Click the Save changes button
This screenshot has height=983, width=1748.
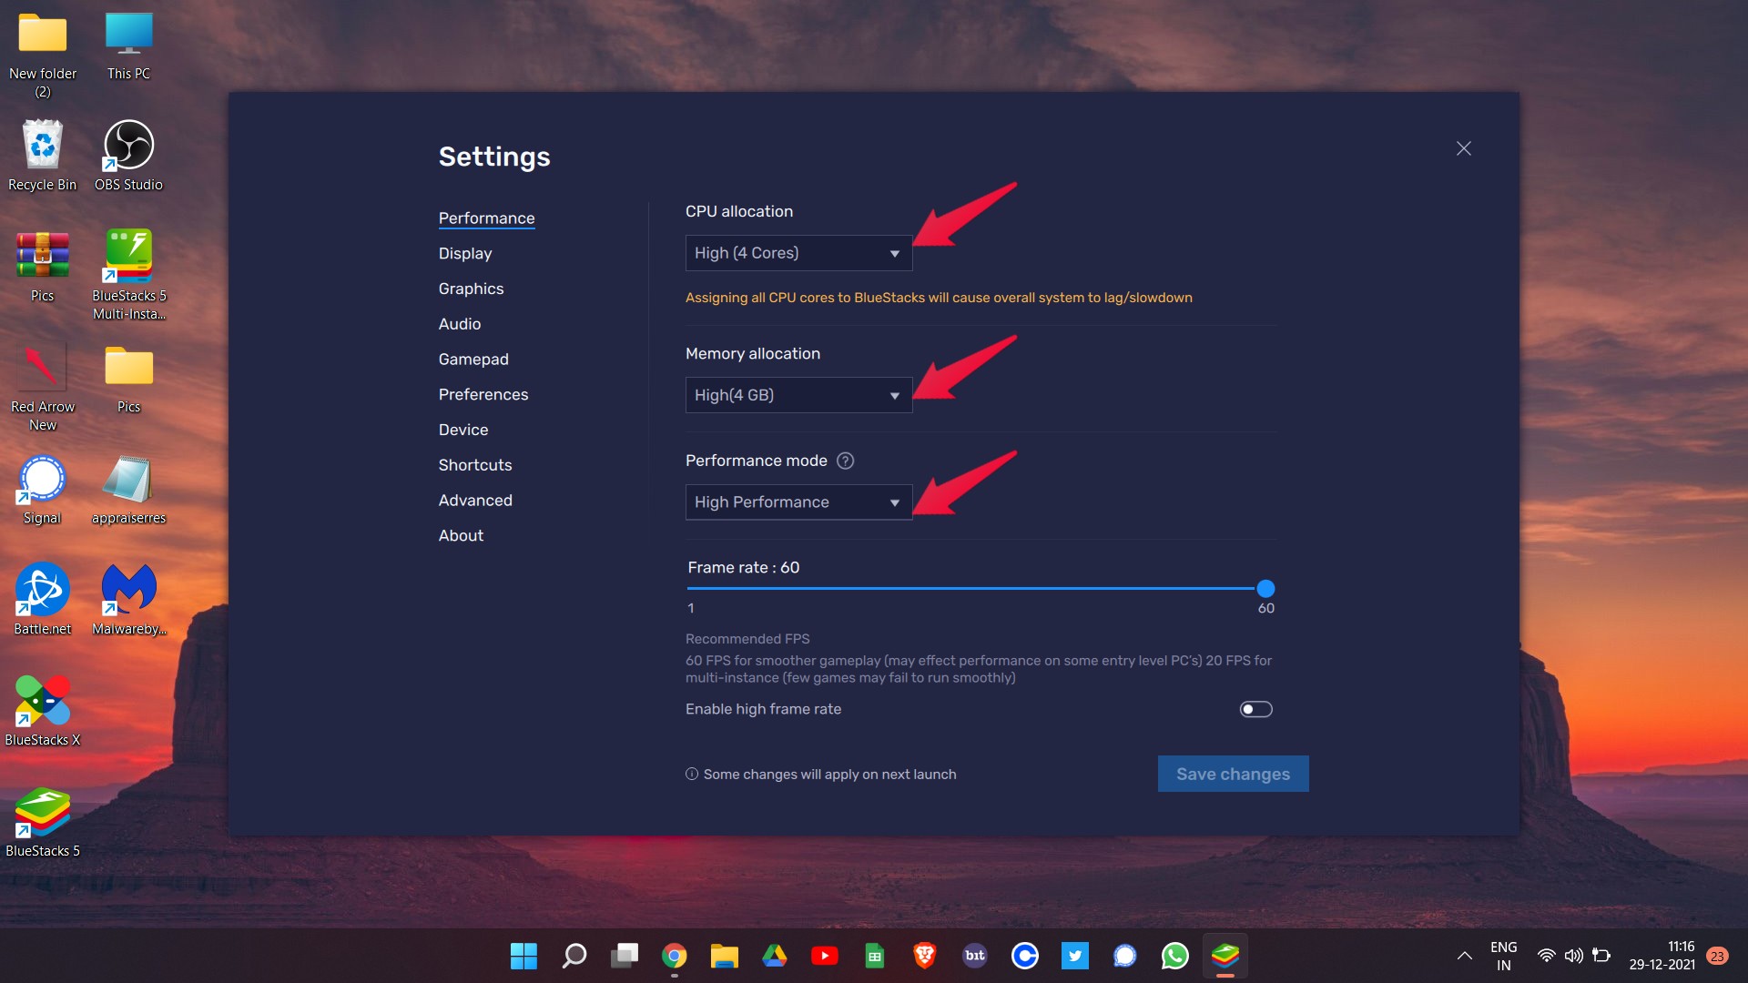tap(1233, 774)
